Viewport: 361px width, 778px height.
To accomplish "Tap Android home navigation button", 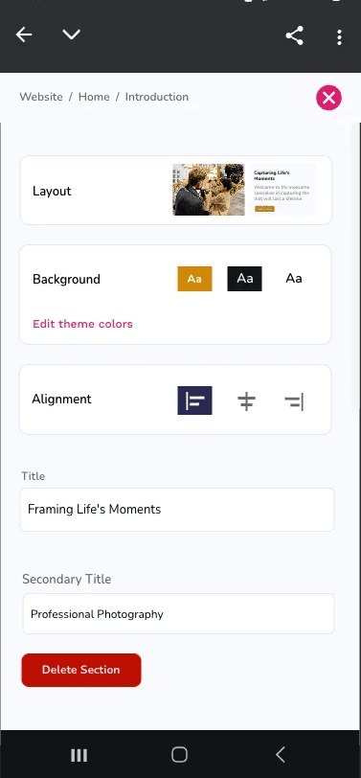I will (179, 755).
